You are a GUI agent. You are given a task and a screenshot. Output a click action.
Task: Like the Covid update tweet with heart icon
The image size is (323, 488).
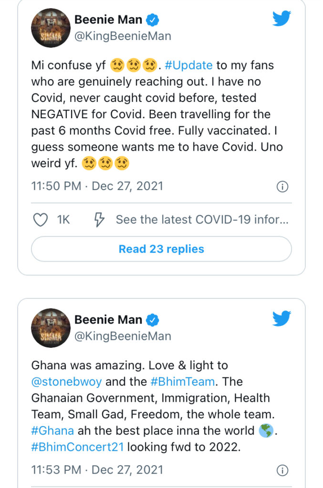pyautogui.click(x=41, y=220)
